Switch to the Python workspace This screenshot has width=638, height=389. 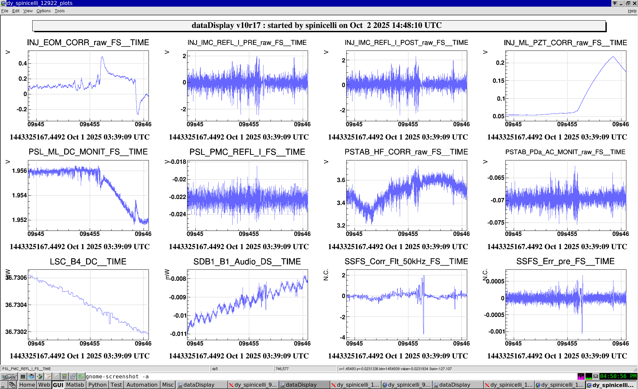click(x=97, y=385)
